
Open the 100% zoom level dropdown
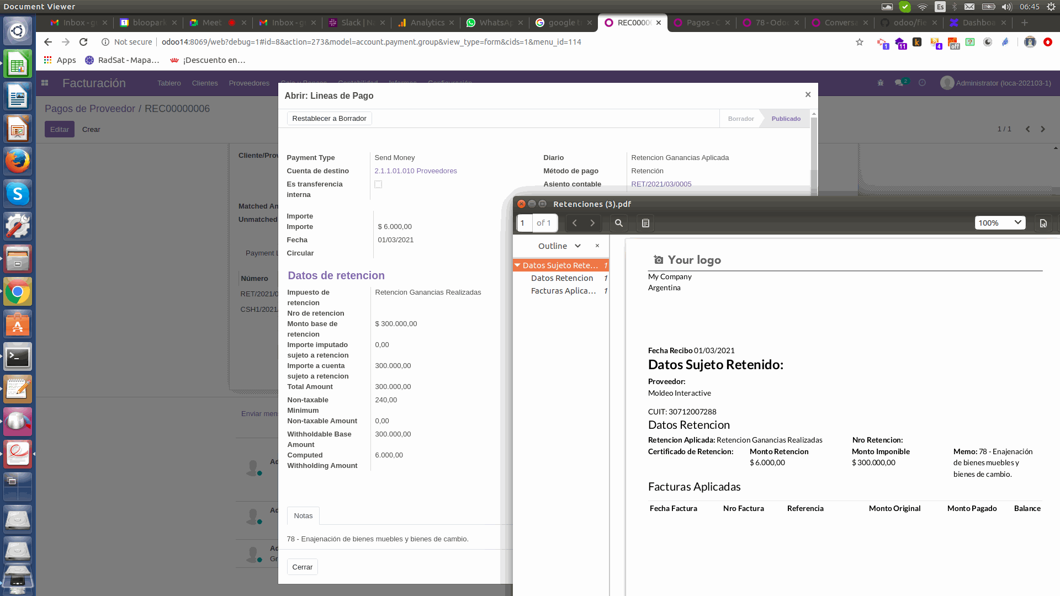coord(1000,223)
